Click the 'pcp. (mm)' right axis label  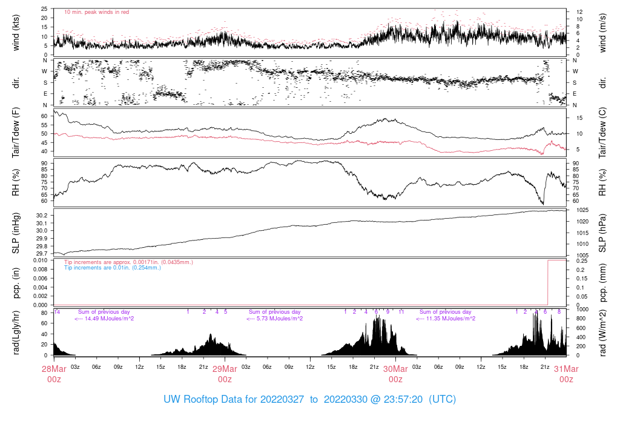pos(602,283)
